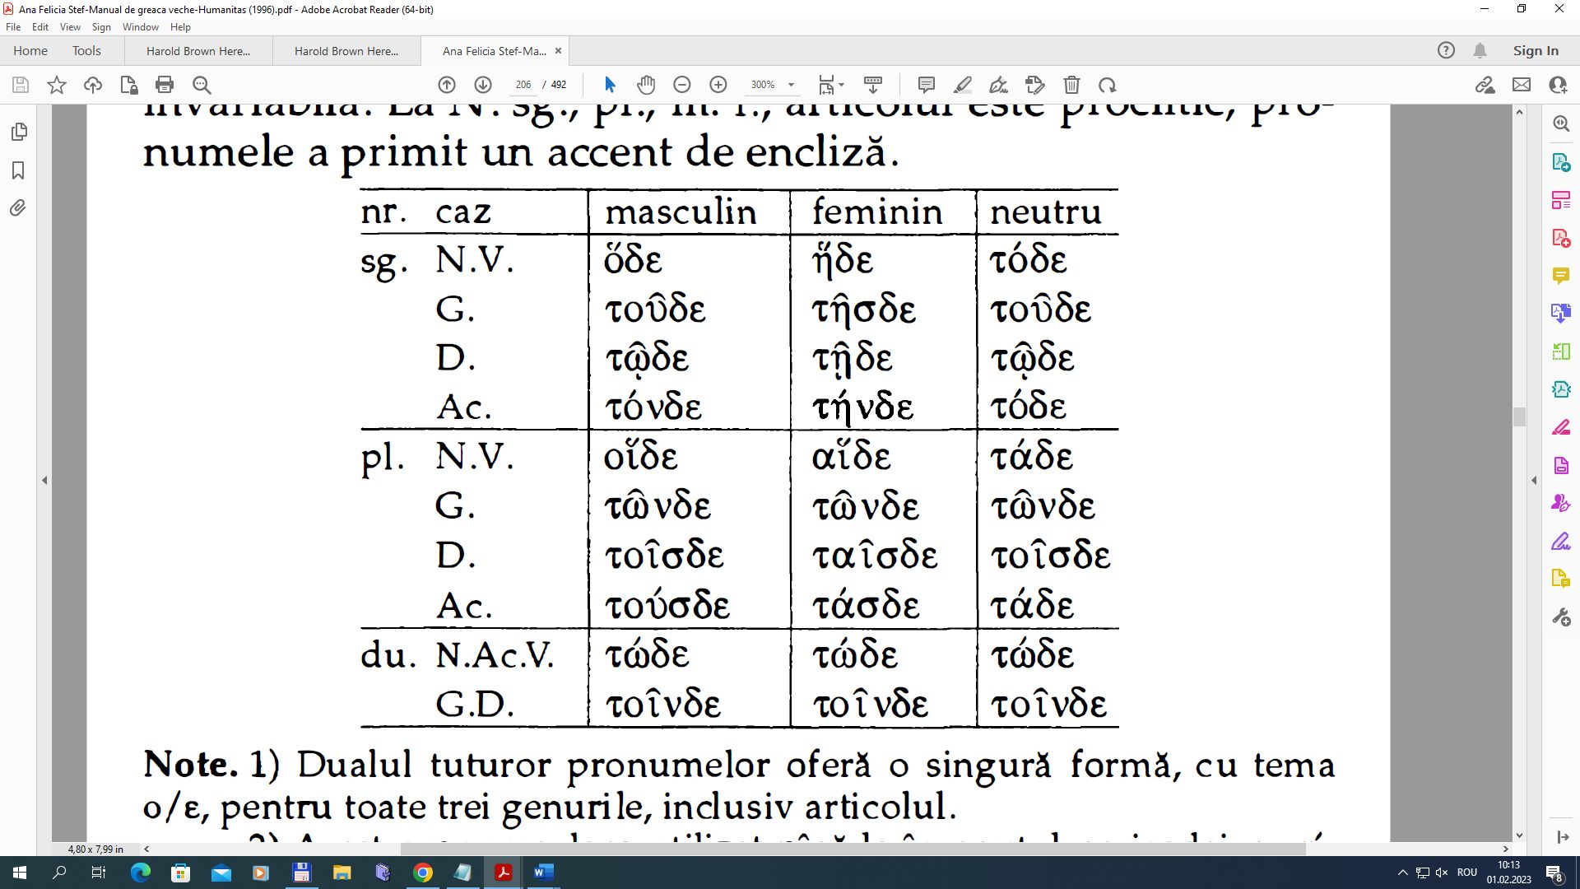This screenshot has width=1580, height=889.
Task: Share file by email envelope icon
Action: click(x=1522, y=85)
